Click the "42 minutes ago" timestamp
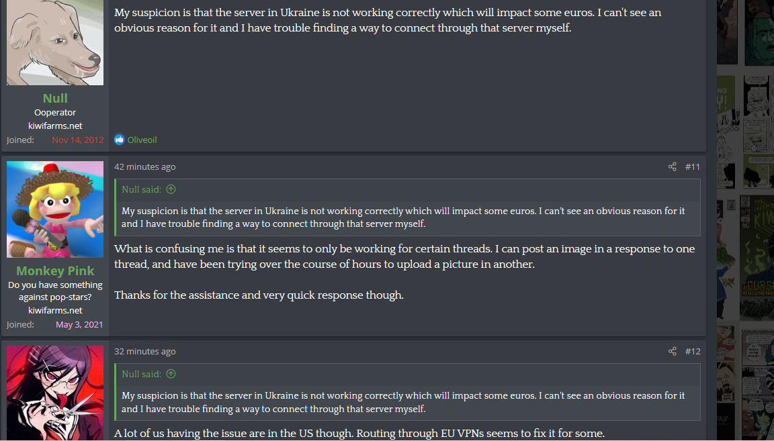The height and width of the screenshot is (441, 774). pos(144,166)
